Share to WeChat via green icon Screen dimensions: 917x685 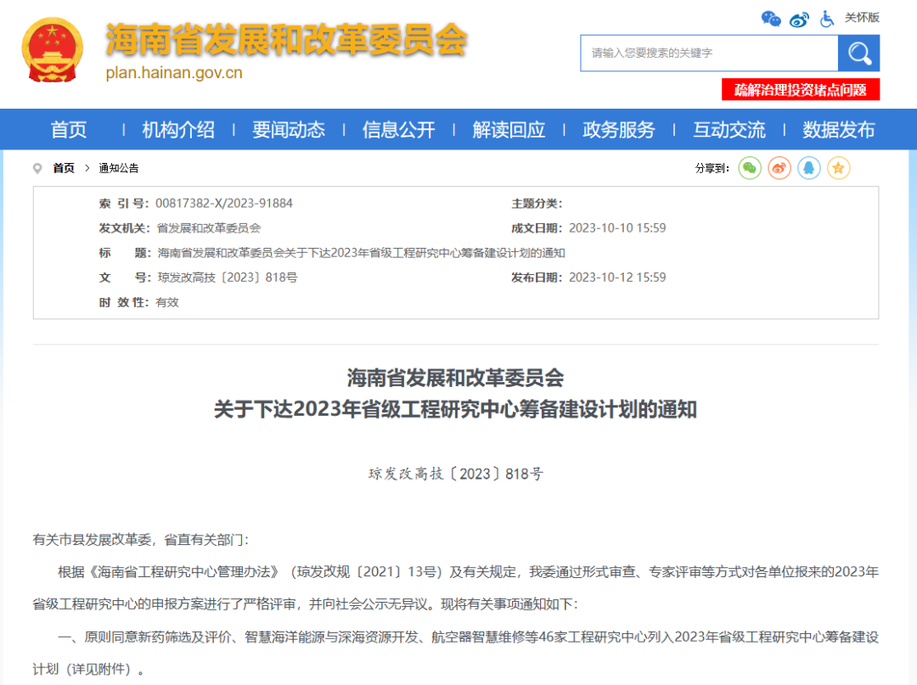[750, 168]
